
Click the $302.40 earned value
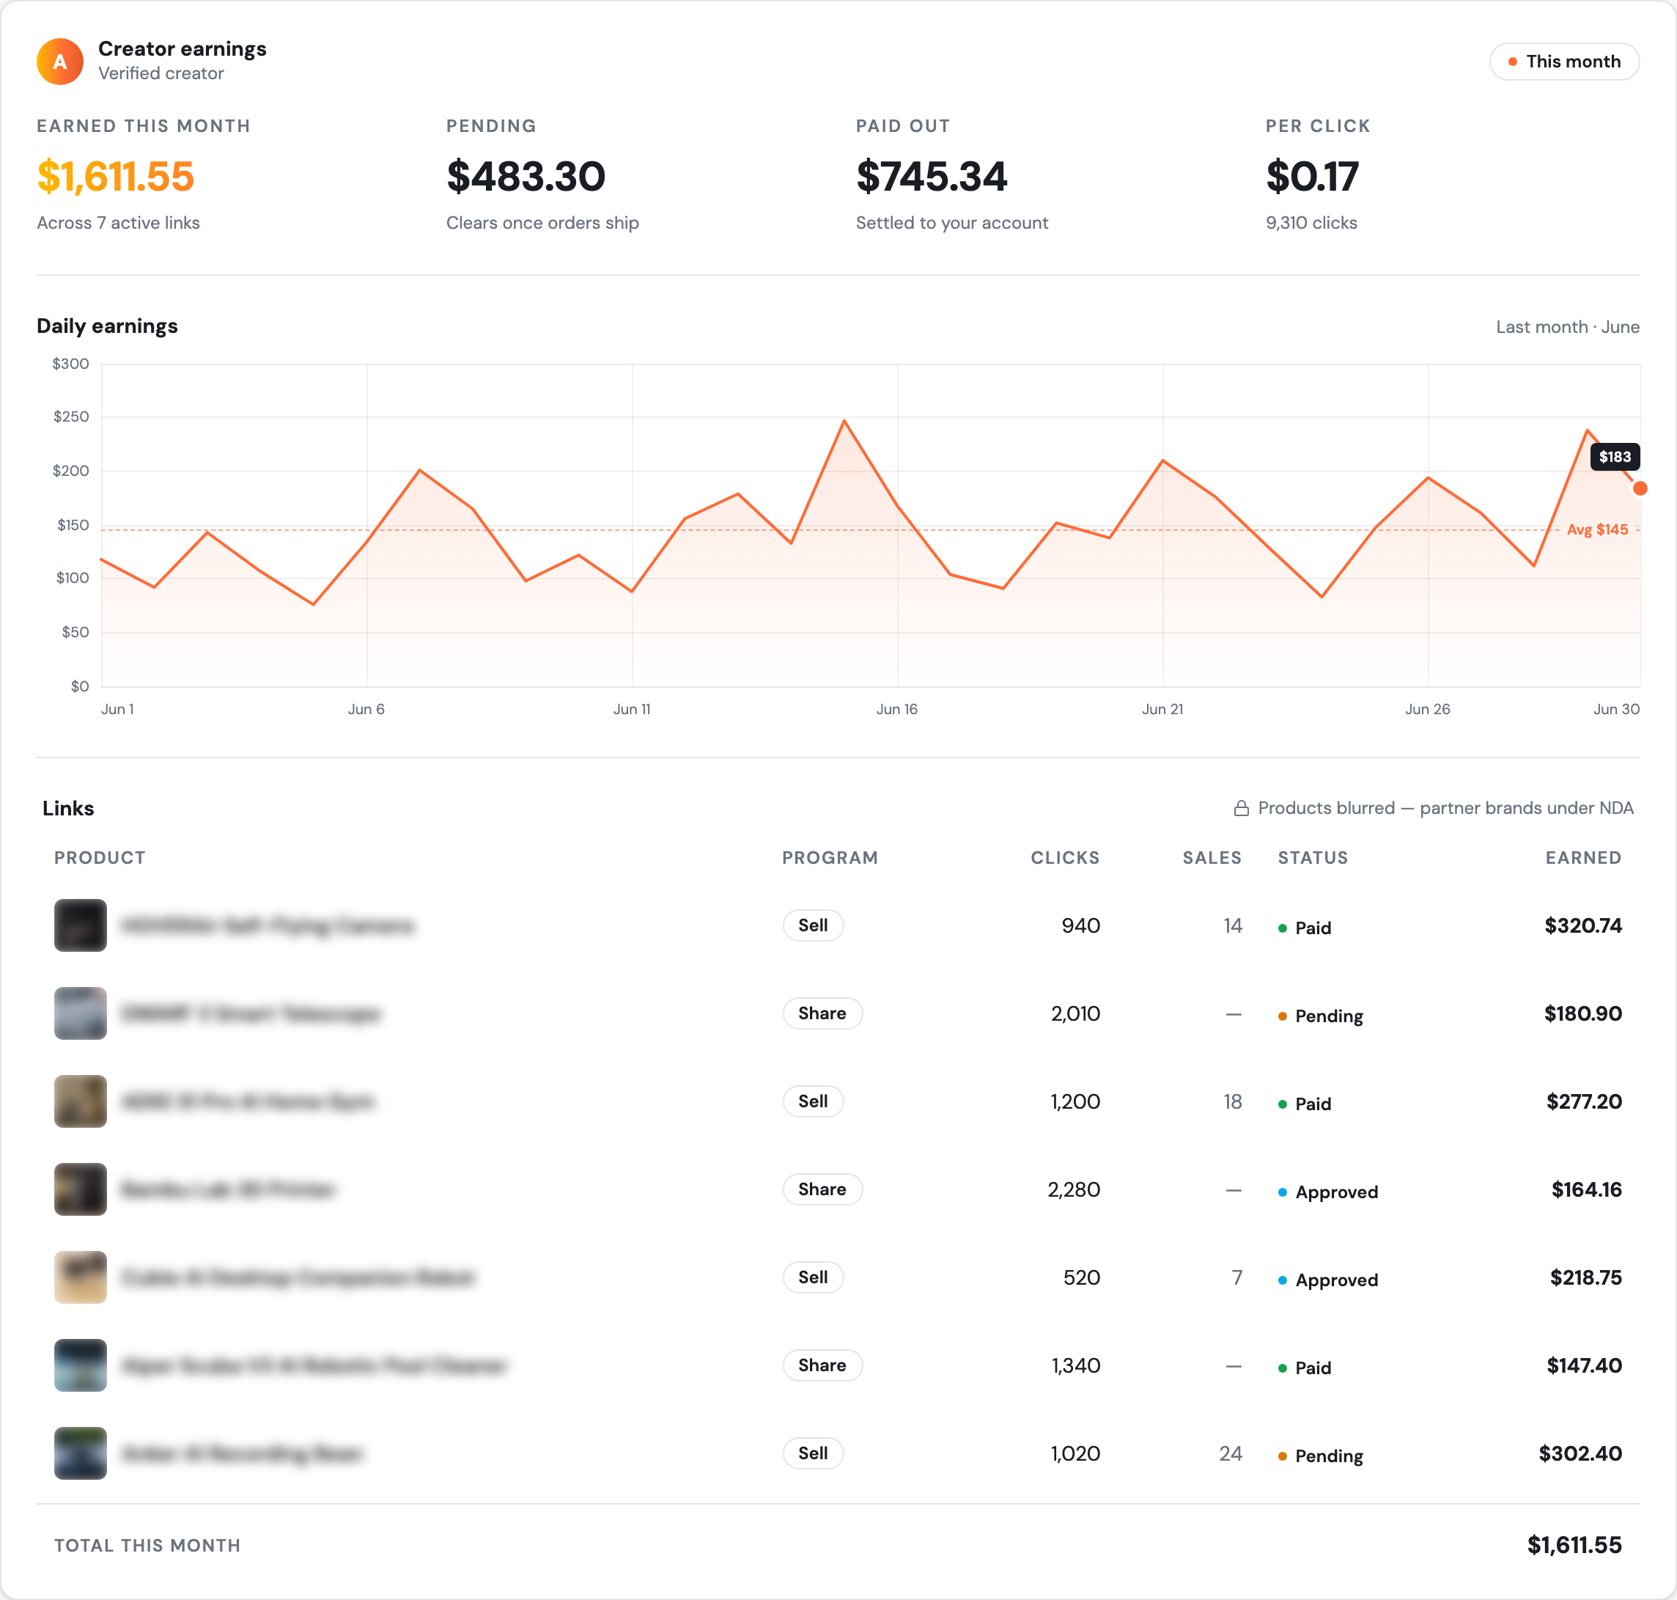point(1580,1453)
